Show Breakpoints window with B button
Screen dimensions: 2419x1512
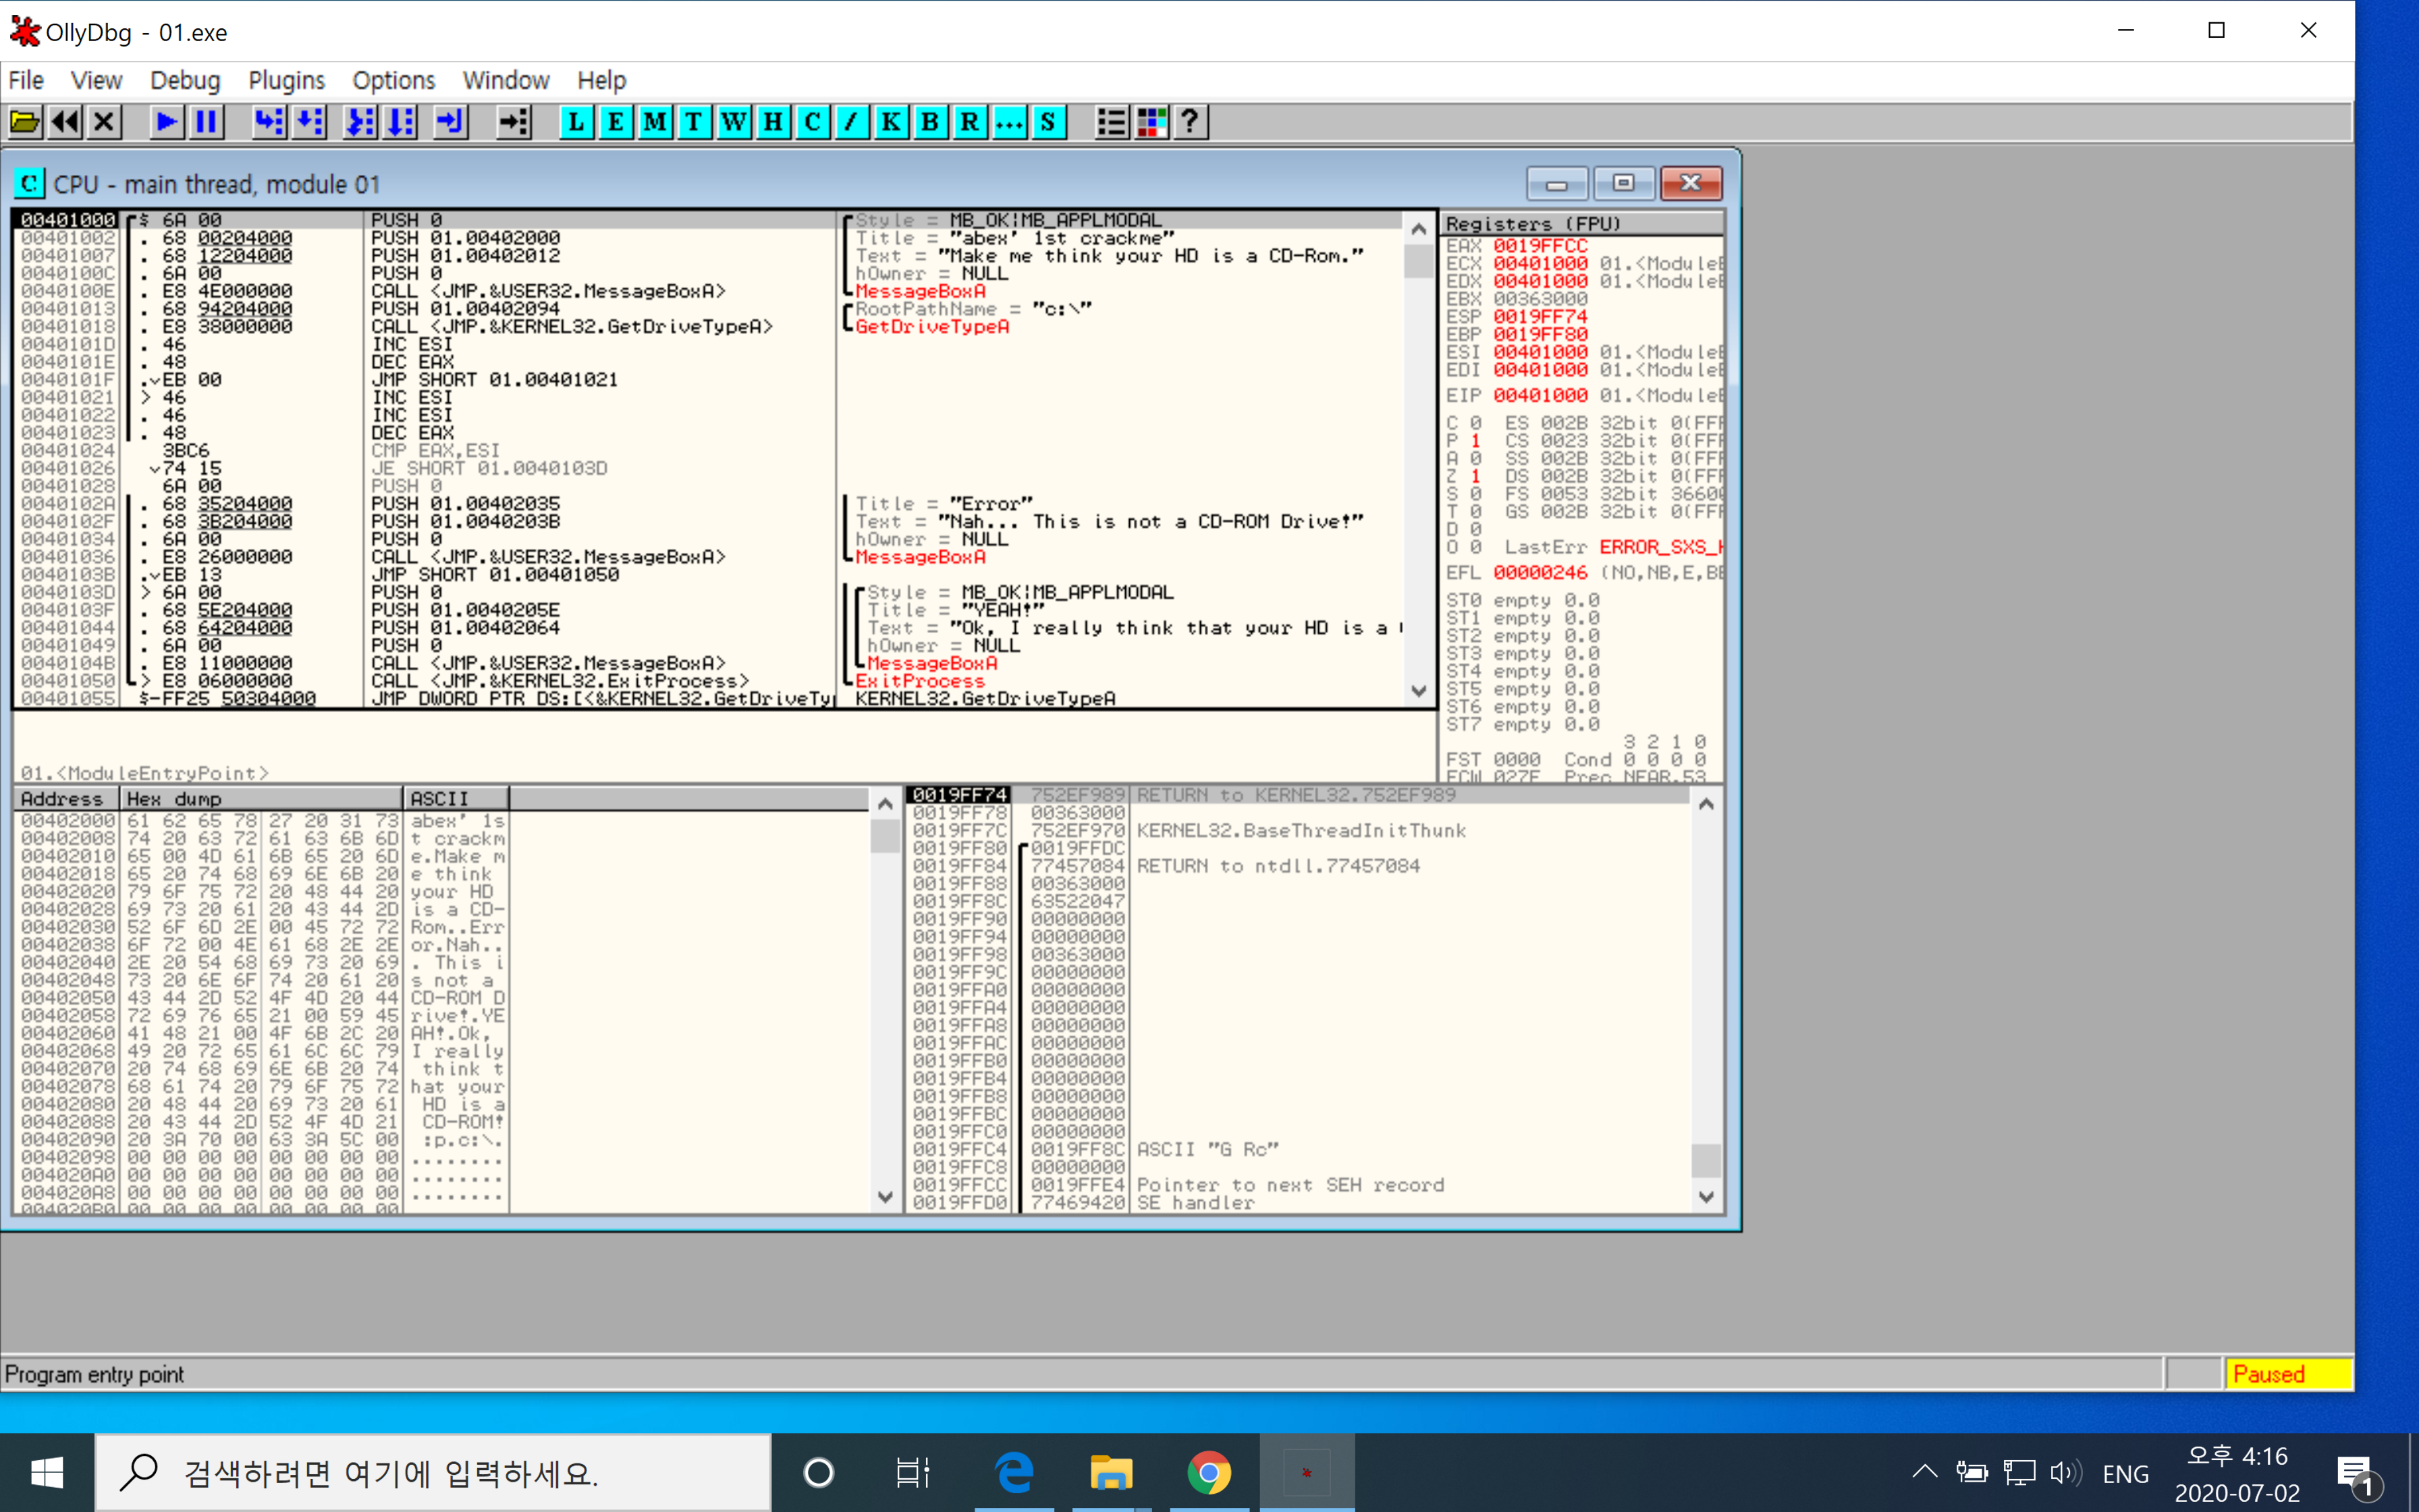929,122
